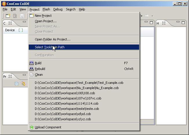Click the New Project menu icon
Viewport: 189px width, 135px height.
tap(32, 16)
